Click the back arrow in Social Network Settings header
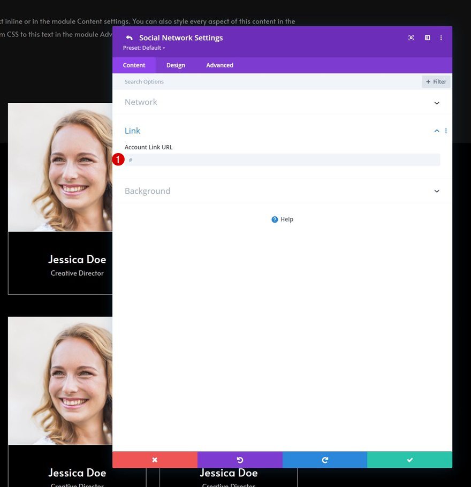The height and width of the screenshot is (487, 471). [128, 37]
